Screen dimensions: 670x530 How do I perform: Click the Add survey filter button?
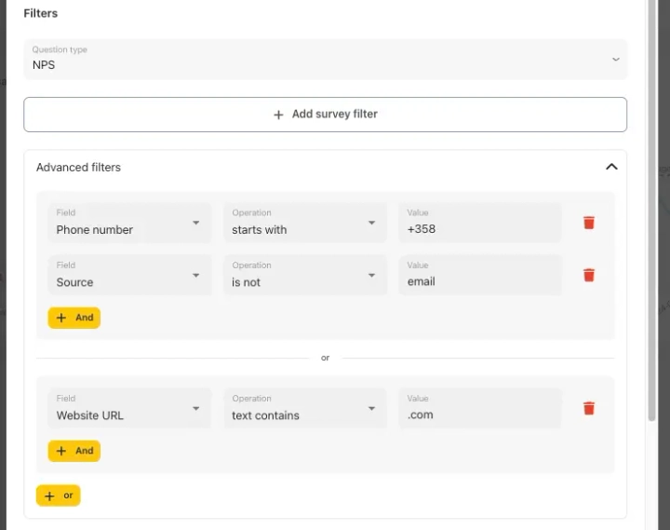coord(326,115)
